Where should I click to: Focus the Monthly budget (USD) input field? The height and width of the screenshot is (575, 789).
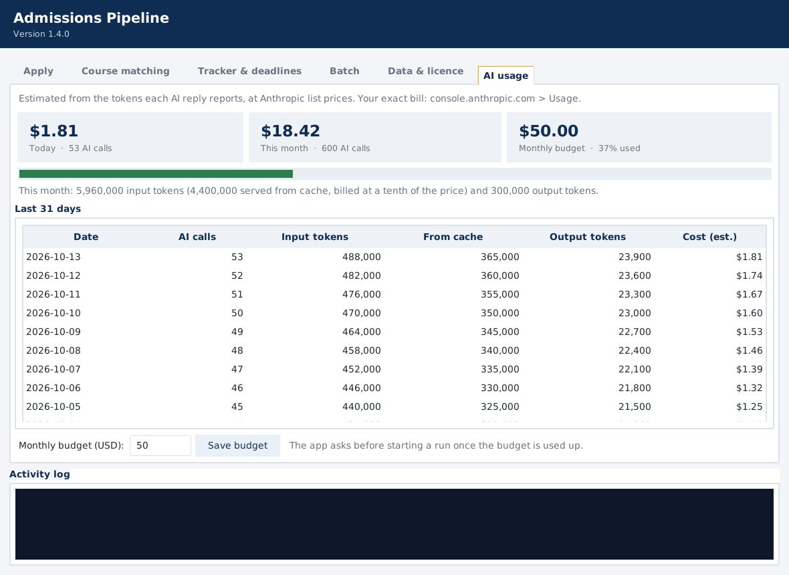[x=160, y=446]
